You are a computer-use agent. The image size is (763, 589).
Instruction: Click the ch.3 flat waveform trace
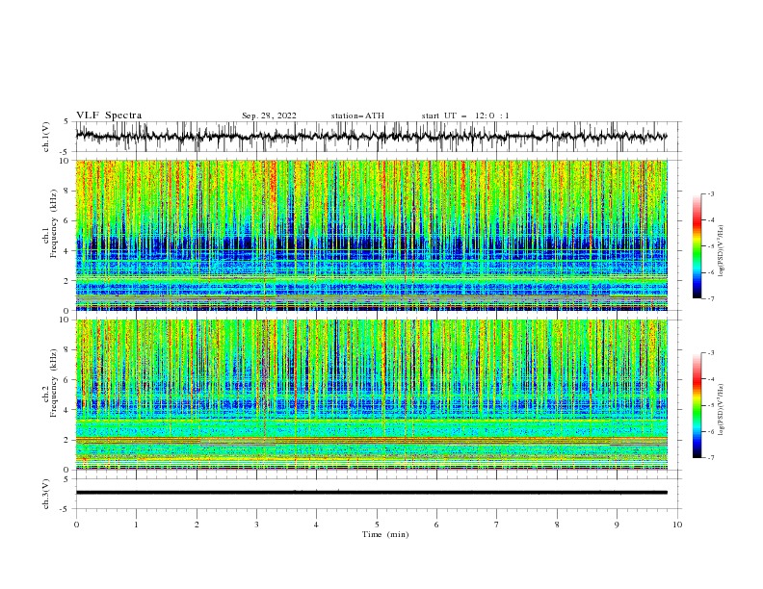(x=372, y=493)
